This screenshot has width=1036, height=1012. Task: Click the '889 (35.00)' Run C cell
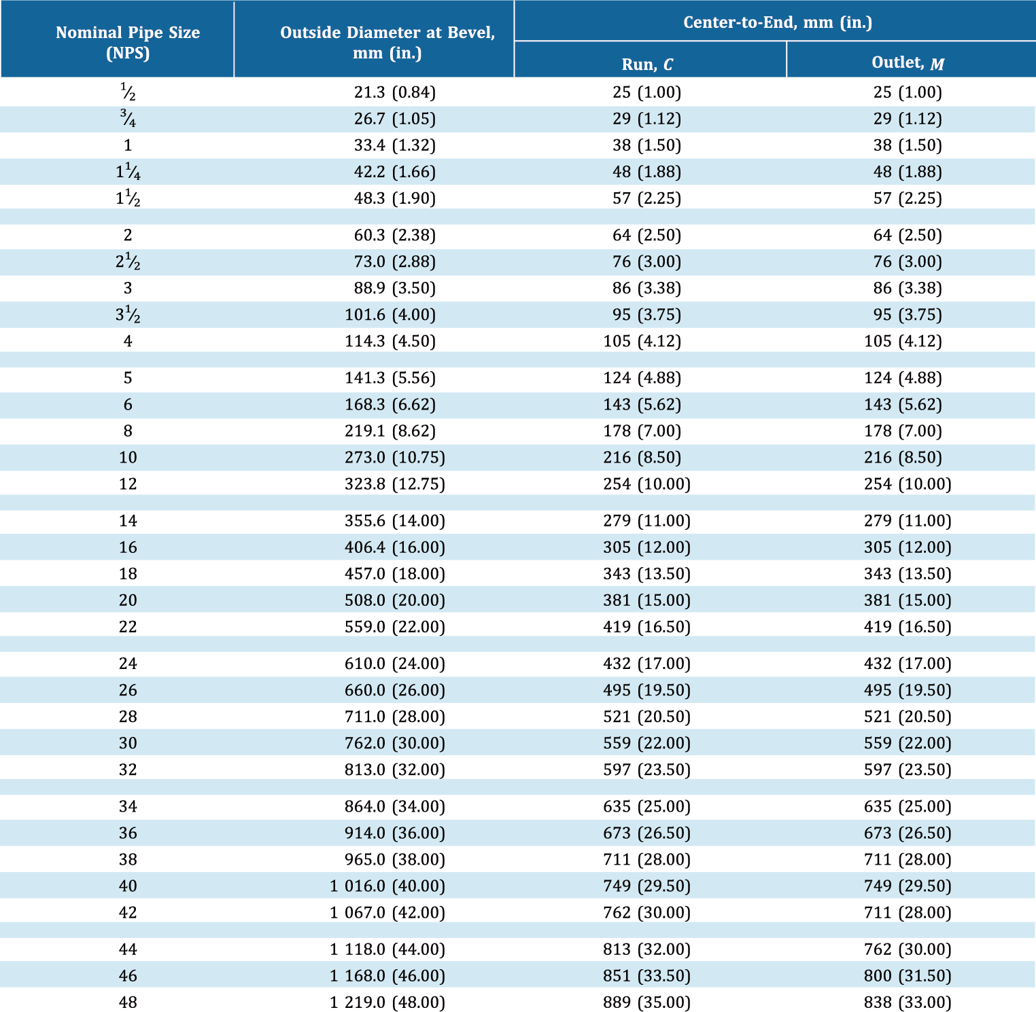(x=647, y=1001)
